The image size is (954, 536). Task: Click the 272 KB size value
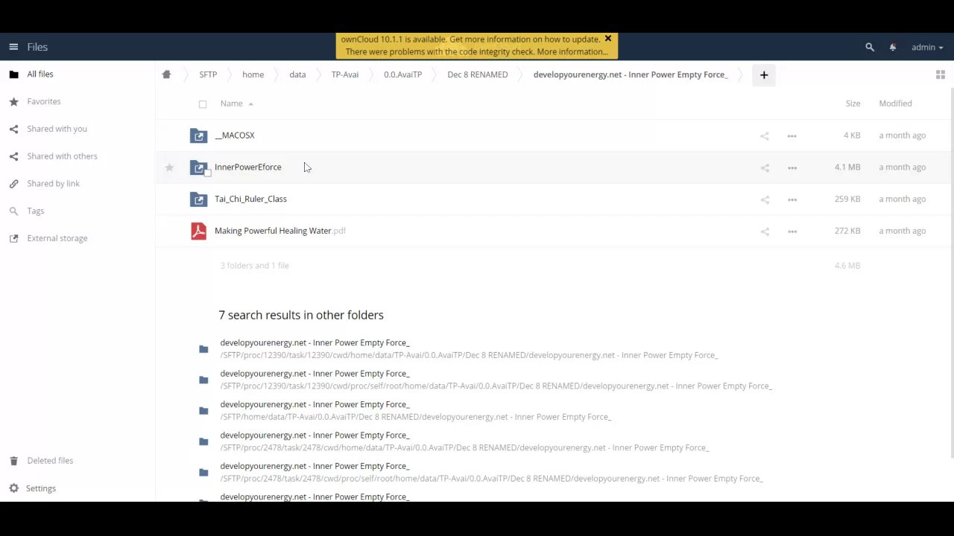click(x=847, y=231)
